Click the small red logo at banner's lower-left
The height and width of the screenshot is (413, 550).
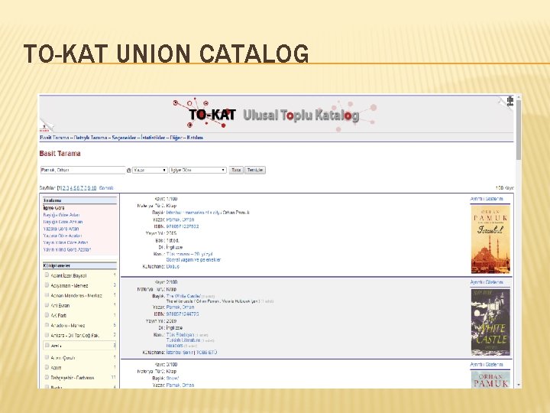click(x=44, y=128)
